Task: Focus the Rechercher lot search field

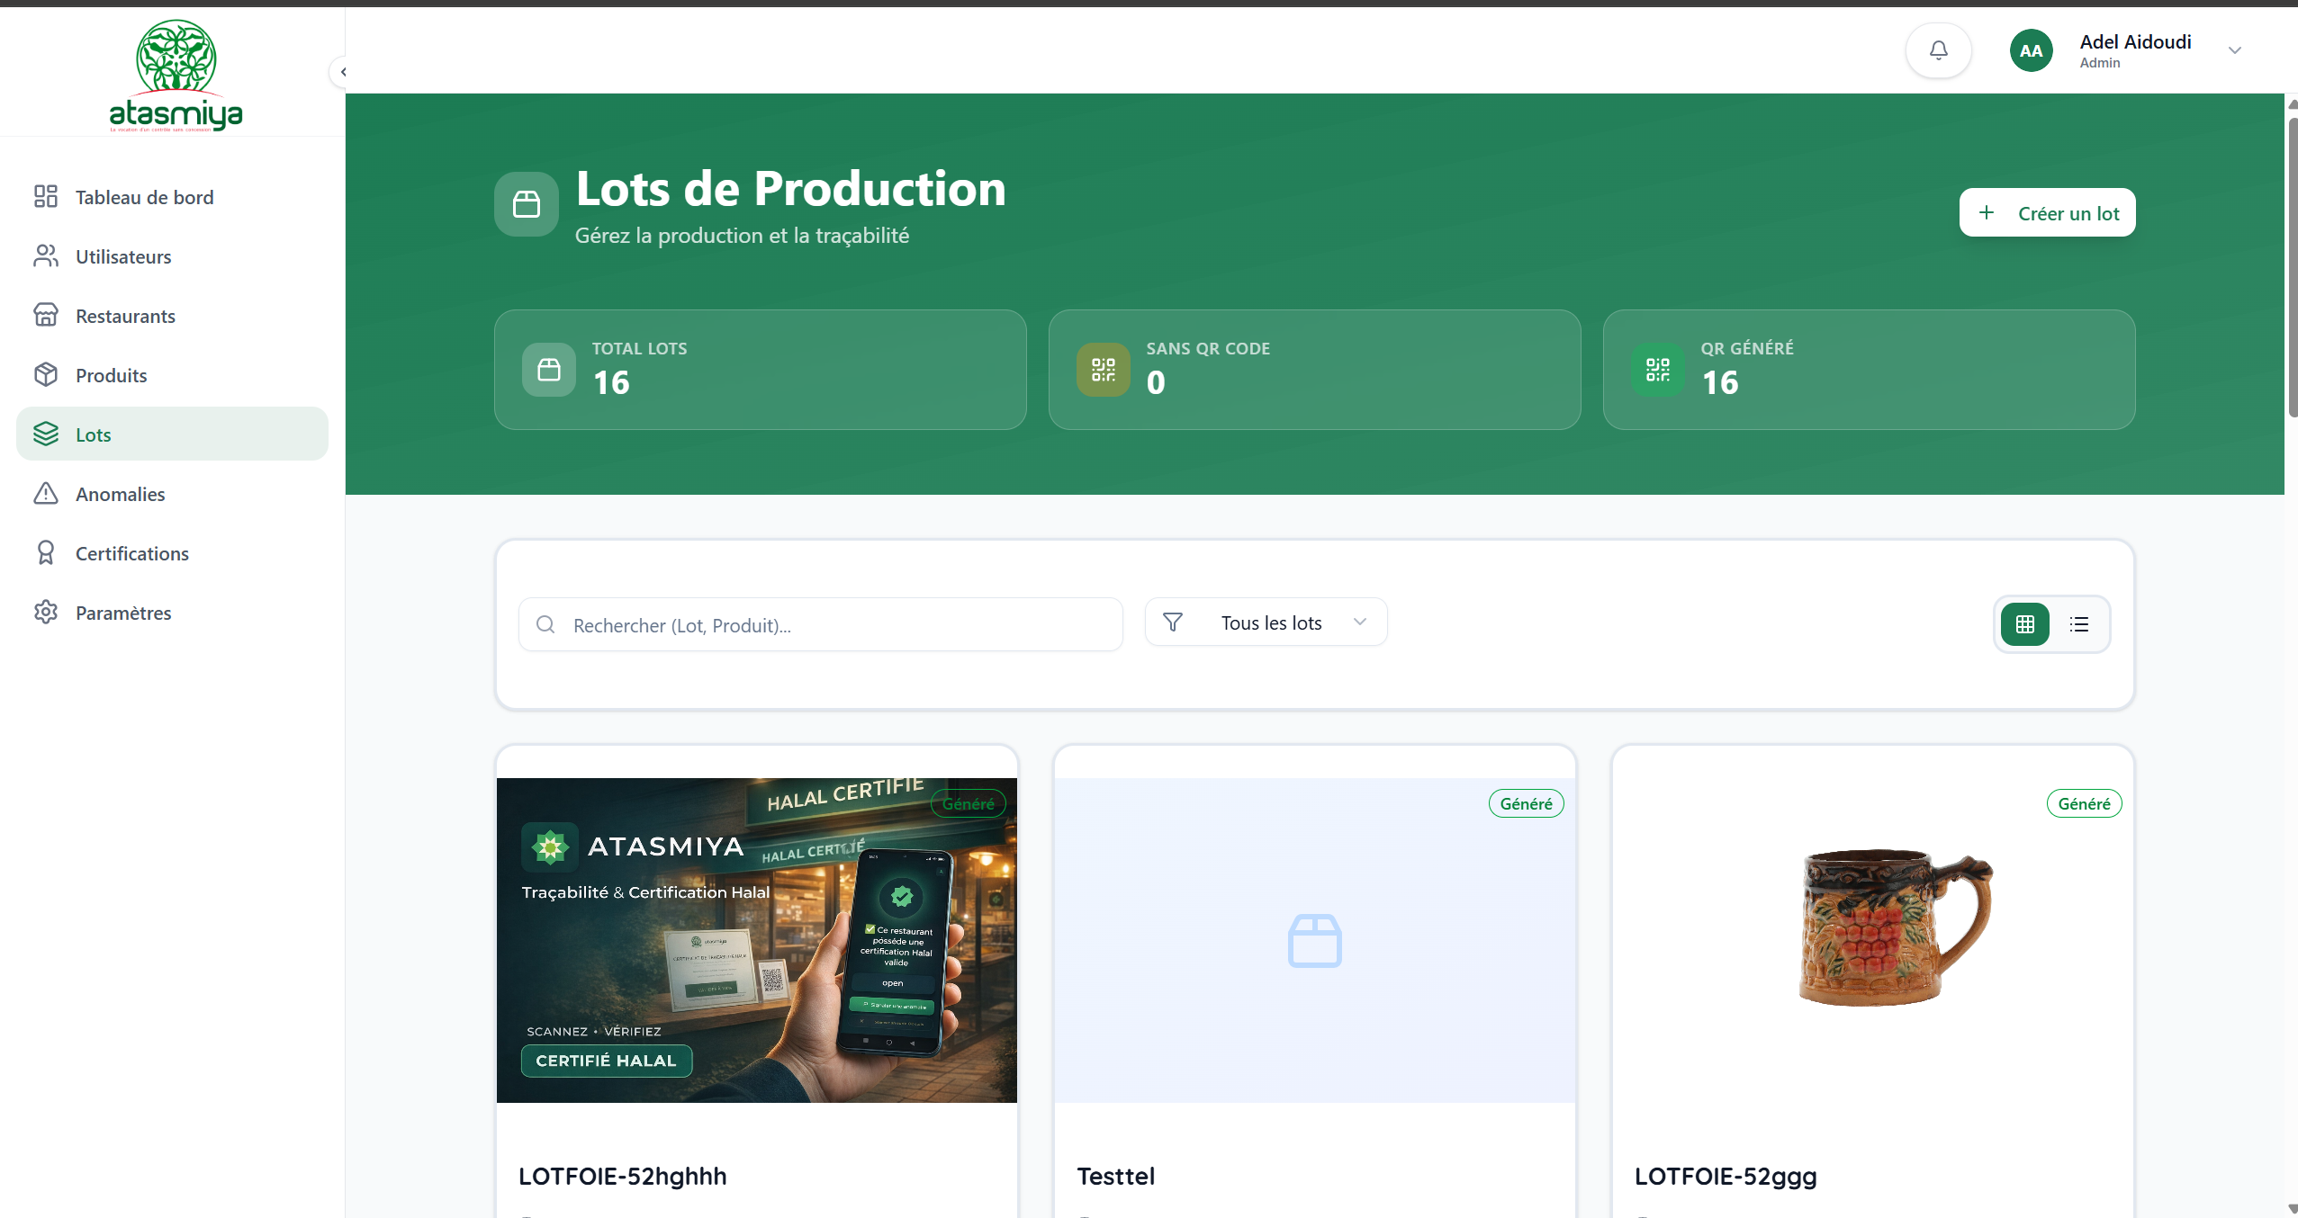Action: 819,625
